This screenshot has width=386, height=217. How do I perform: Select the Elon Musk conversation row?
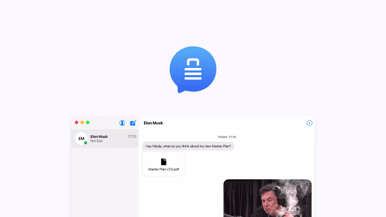click(x=105, y=138)
